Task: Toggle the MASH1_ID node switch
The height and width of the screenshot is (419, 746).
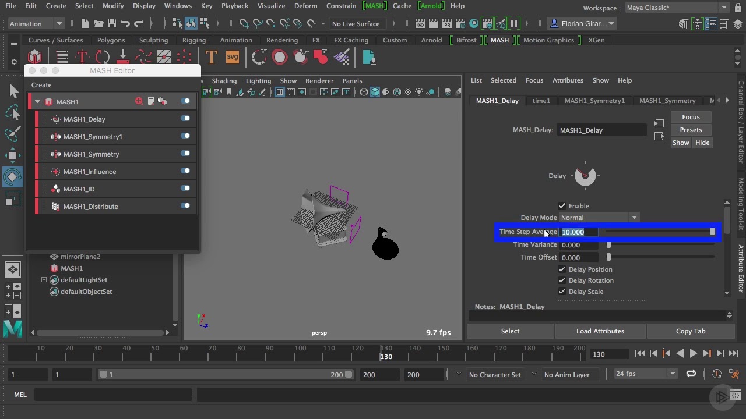Action: [x=185, y=189]
